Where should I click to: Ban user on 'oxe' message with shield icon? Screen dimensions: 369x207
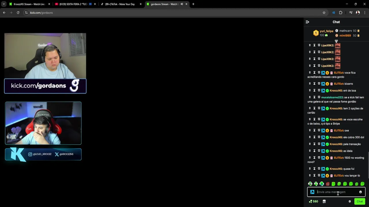pyautogui.click(x=319, y=131)
